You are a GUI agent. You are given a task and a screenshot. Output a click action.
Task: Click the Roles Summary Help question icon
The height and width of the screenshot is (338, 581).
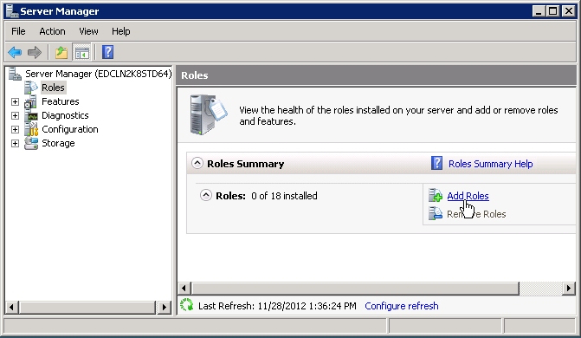pyautogui.click(x=437, y=163)
